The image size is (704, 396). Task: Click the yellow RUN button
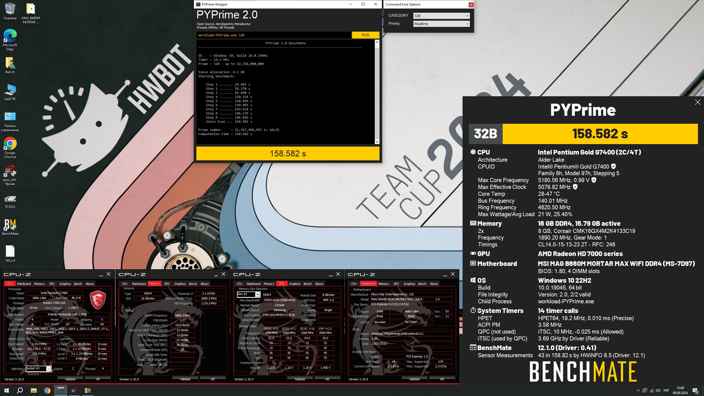point(365,35)
